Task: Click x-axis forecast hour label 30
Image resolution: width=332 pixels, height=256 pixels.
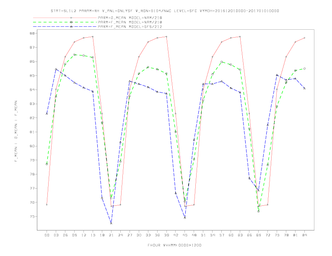Action: click(139, 235)
